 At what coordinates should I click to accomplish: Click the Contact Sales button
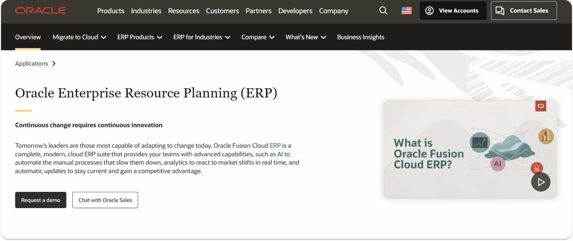pyautogui.click(x=524, y=10)
